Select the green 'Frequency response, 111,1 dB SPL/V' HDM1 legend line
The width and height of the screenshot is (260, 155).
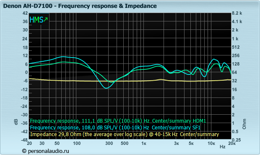tap(118, 121)
